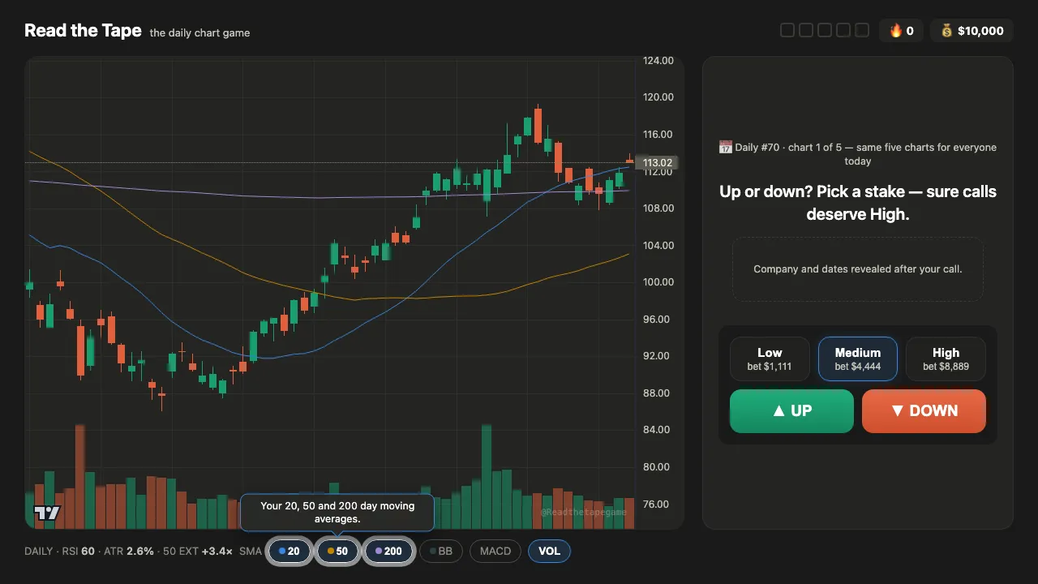Toggle the 200-day SMA line

(389, 552)
